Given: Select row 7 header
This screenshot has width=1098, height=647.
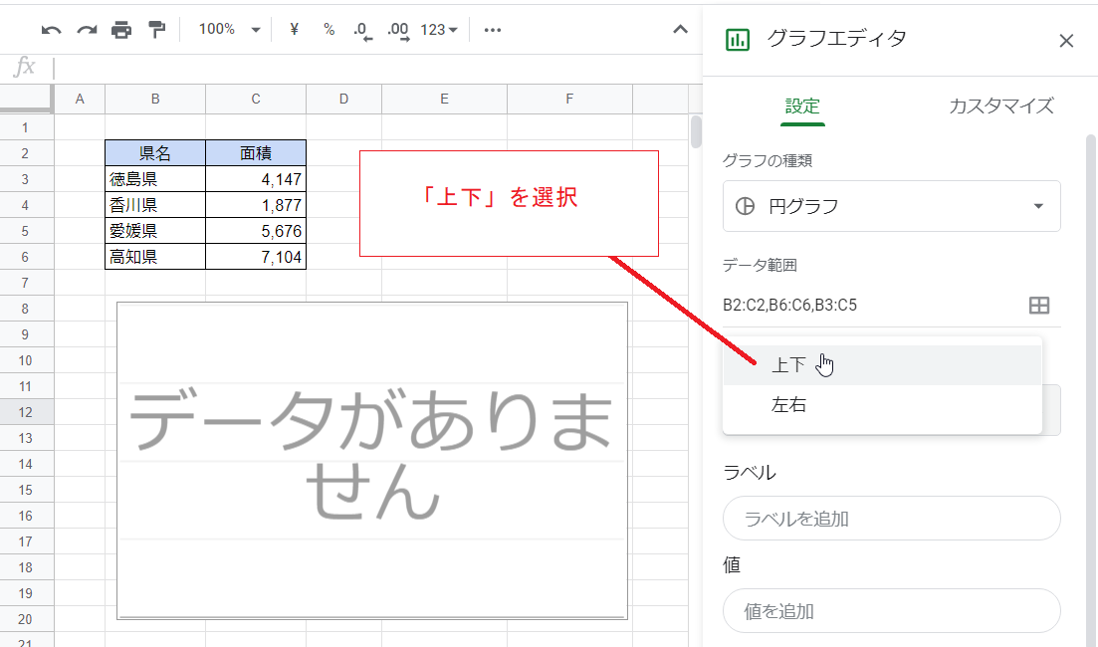Looking at the screenshot, I should click(x=25, y=283).
